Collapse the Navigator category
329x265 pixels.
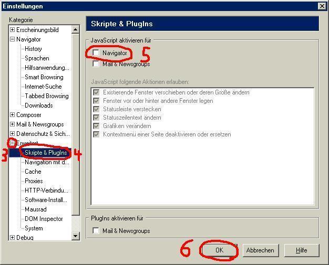(12, 39)
